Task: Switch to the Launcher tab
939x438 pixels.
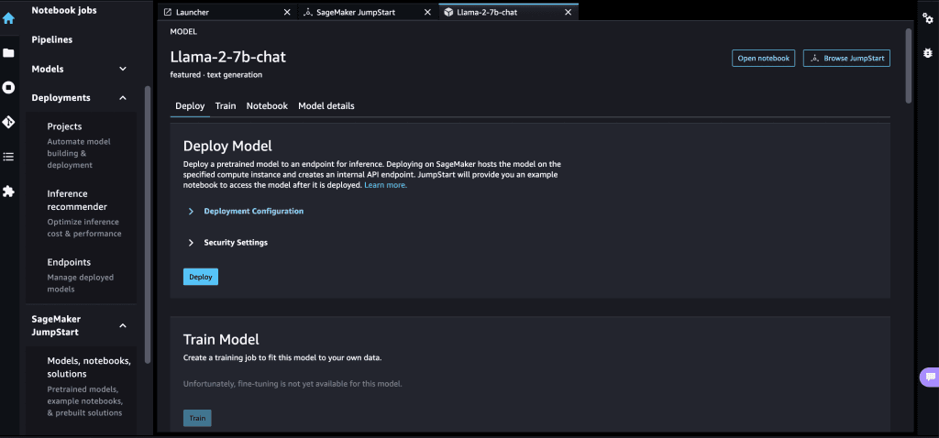Action: click(x=227, y=12)
